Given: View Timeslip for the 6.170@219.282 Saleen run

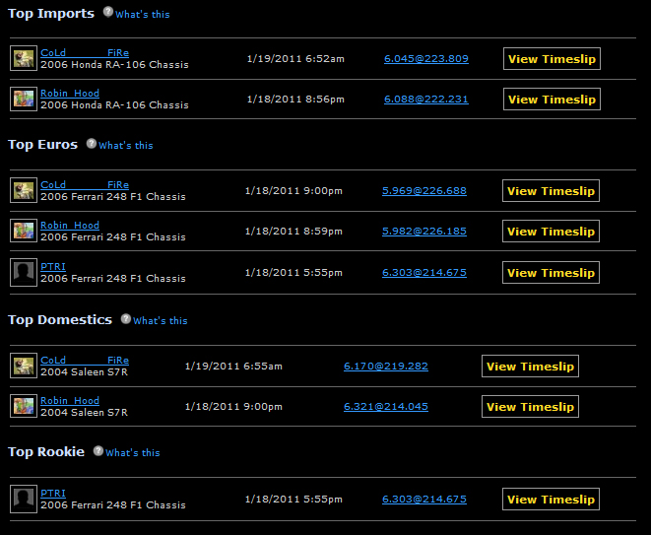Looking at the screenshot, I should click(529, 367).
